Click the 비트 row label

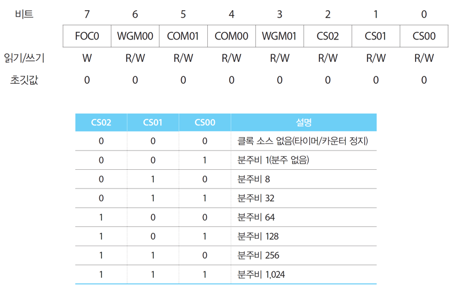[24, 14]
